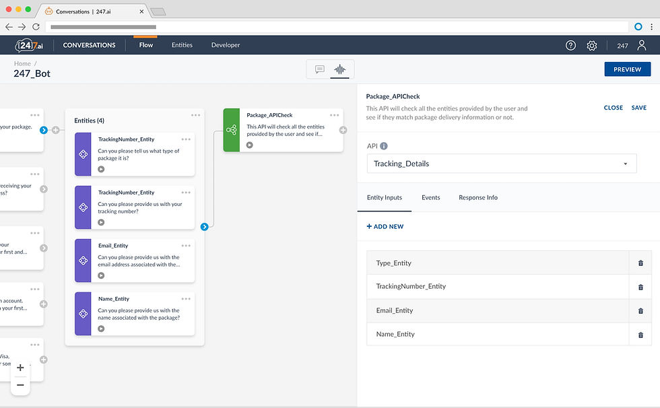660x408 pixels.
Task: Click the browser address bar
Action: (337, 27)
